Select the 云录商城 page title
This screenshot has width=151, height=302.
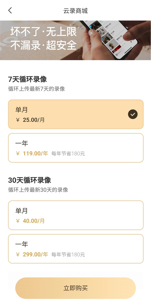pos(75,11)
